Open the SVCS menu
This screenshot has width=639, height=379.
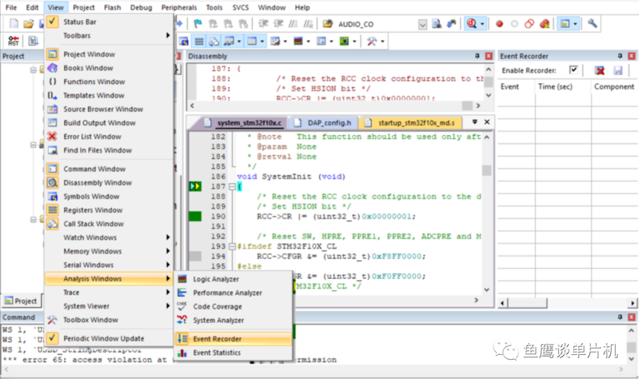[240, 7]
